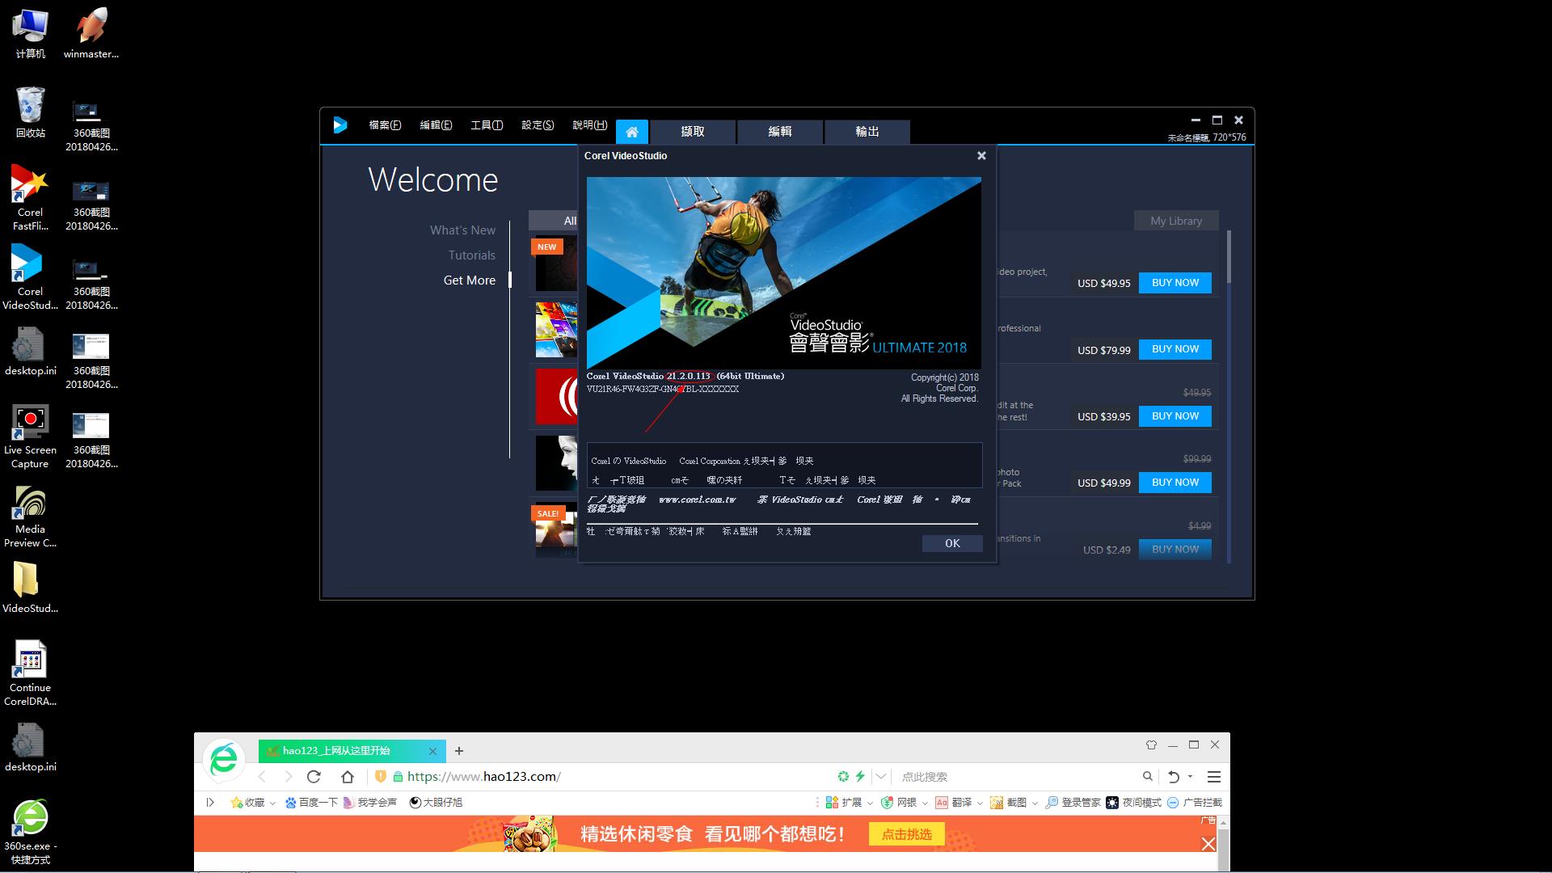The image size is (1552, 873).
Task: Open the 說明(H) menu
Action: pyautogui.click(x=589, y=125)
